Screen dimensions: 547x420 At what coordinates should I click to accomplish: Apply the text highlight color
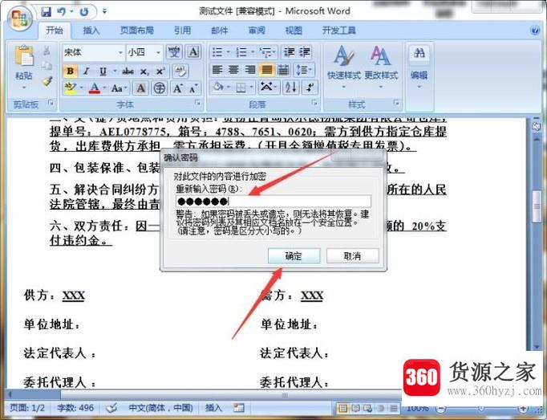(x=71, y=88)
